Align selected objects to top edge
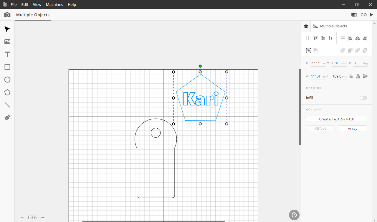 [316, 38]
